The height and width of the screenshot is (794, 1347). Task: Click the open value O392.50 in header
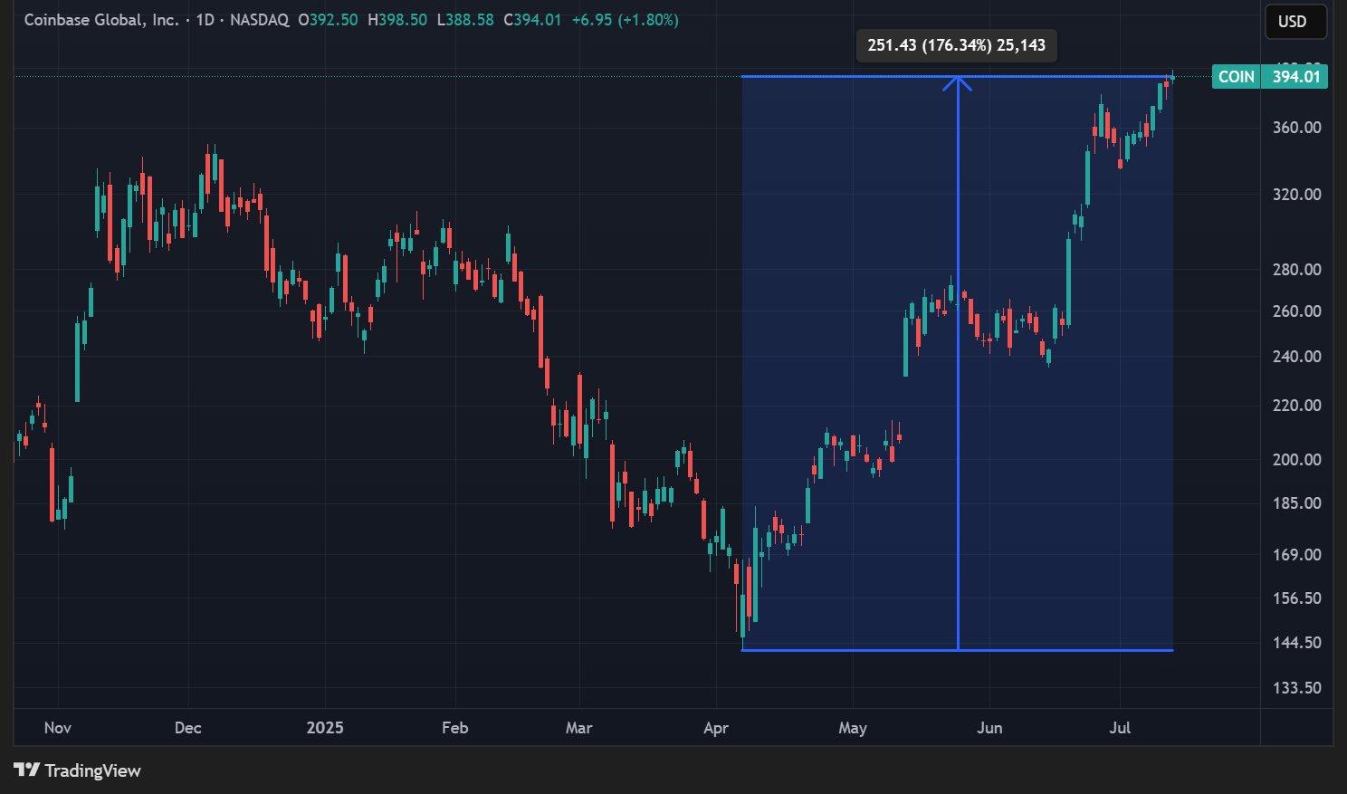click(328, 20)
